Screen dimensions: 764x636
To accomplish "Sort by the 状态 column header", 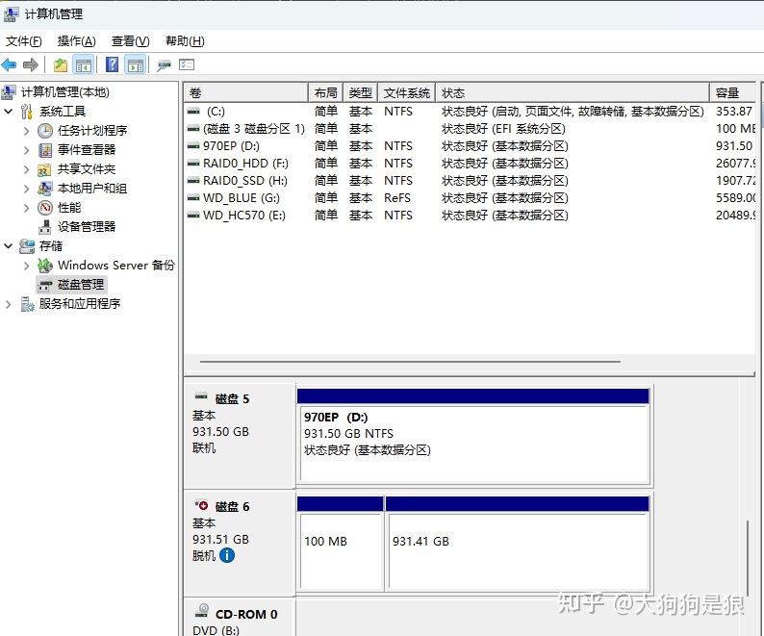I will 573,92.
